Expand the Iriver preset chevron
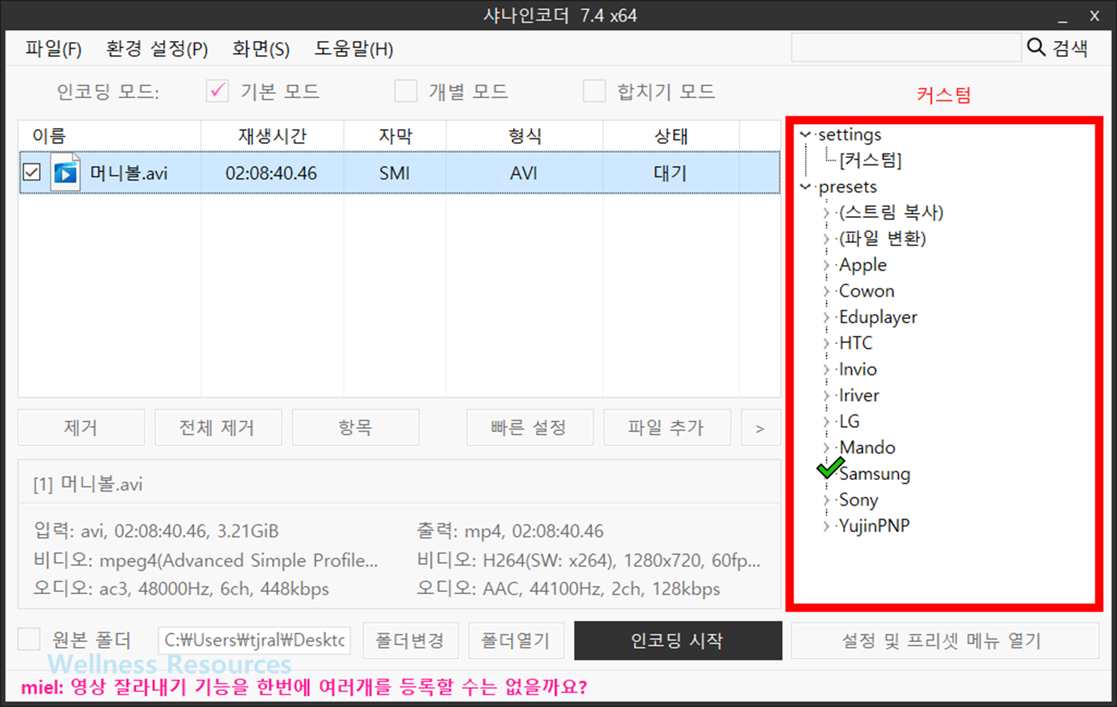The width and height of the screenshot is (1117, 707). tap(826, 396)
